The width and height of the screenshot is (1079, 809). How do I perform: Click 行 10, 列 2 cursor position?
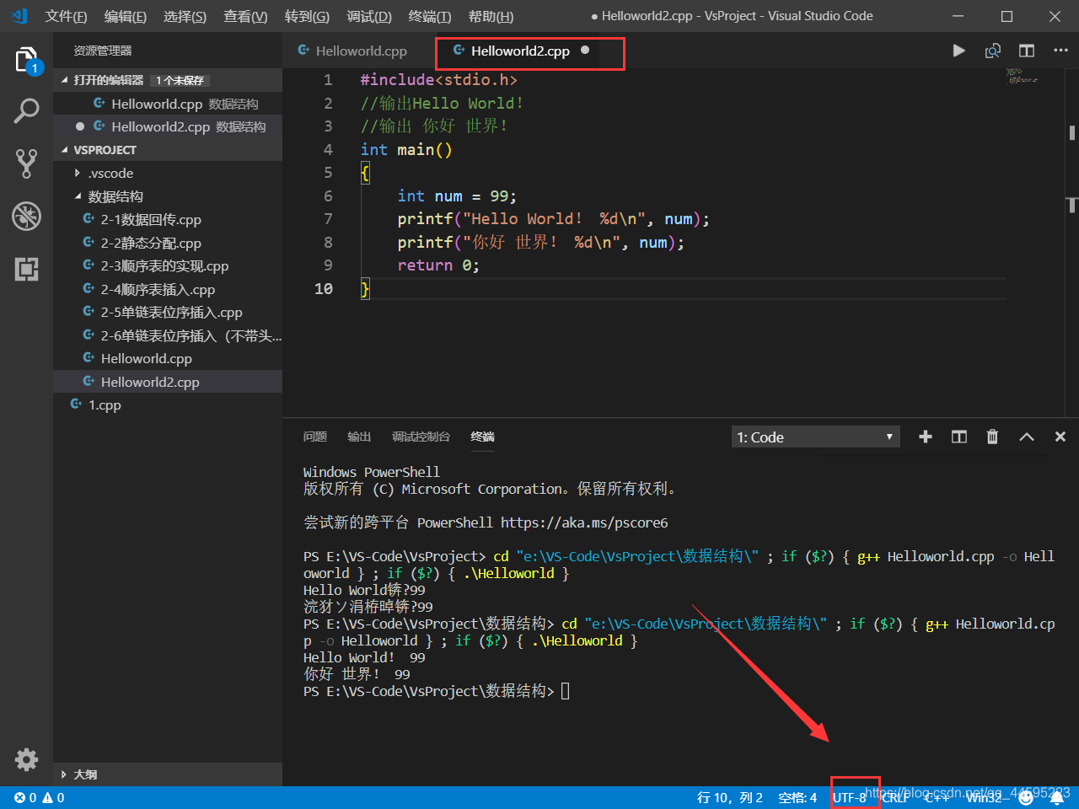pos(730,797)
